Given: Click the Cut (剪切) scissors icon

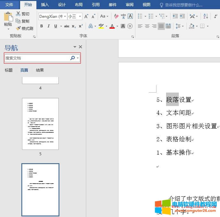Looking at the screenshot, I should [x=19, y=14].
